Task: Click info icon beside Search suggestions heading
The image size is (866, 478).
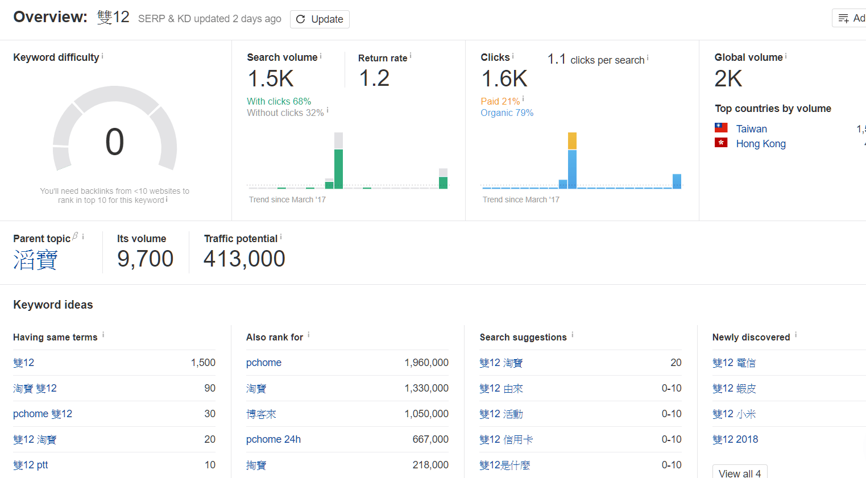Action: pyautogui.click(x=573, y=335)
